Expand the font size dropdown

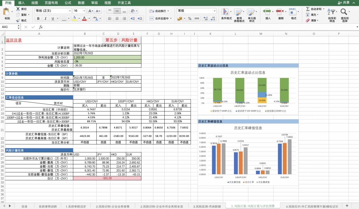[84, 11]
